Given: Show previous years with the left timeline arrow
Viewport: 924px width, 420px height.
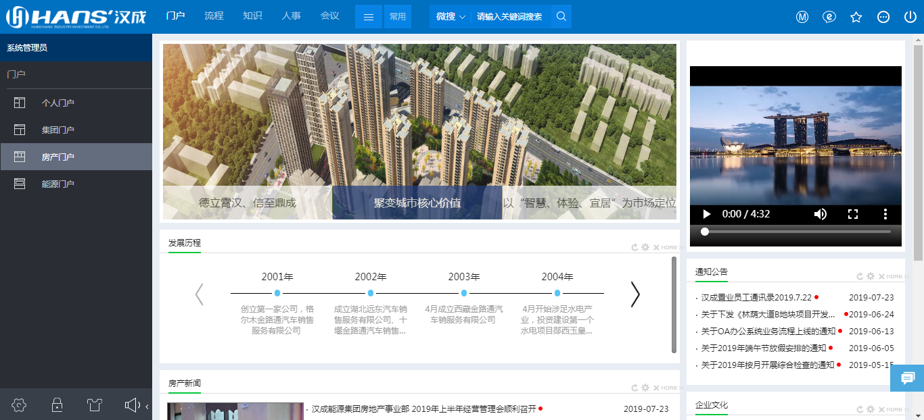Looking at the screenshot, I should [x=199, y=294].
